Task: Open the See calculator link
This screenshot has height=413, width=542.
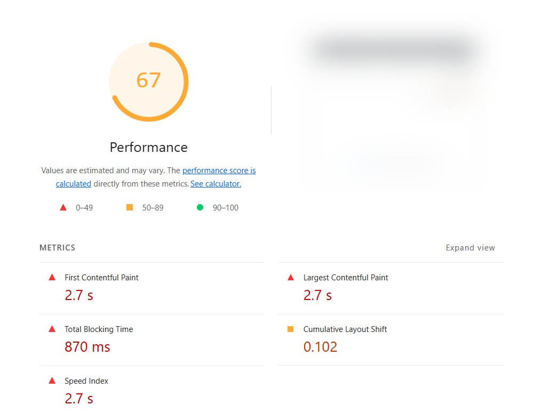Action: 216,184
